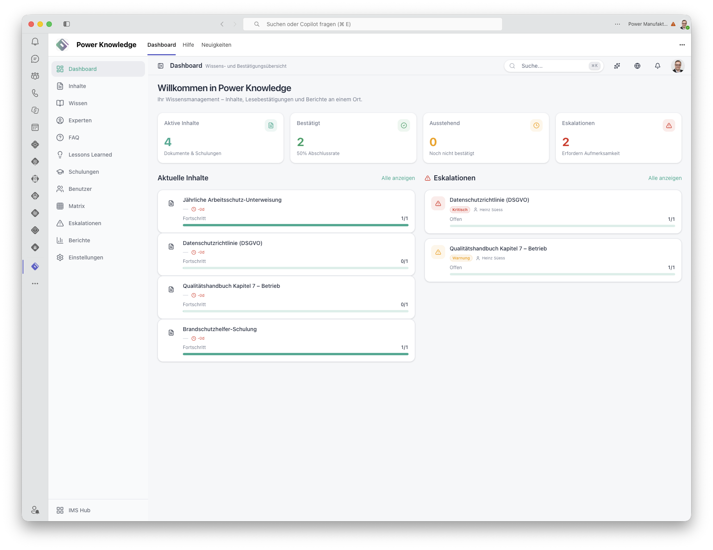Open Matrix in the sidebar

point(98,206)
